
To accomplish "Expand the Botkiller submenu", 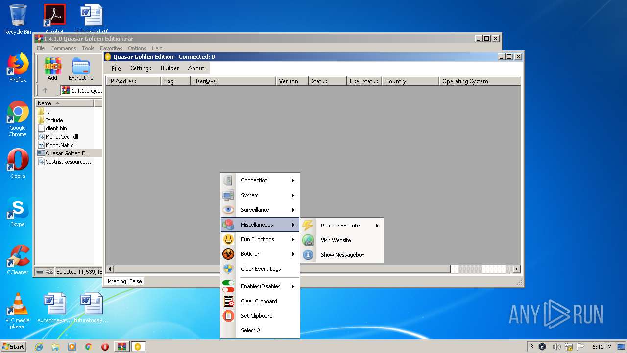I will point(260,254).
